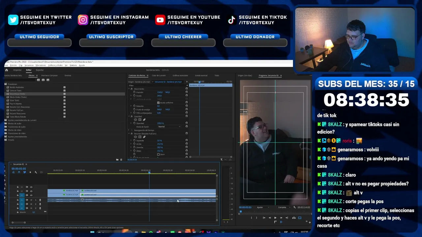Click the timeline horizontal zoom scroll bar
The image size is (422, 237).
18,223
